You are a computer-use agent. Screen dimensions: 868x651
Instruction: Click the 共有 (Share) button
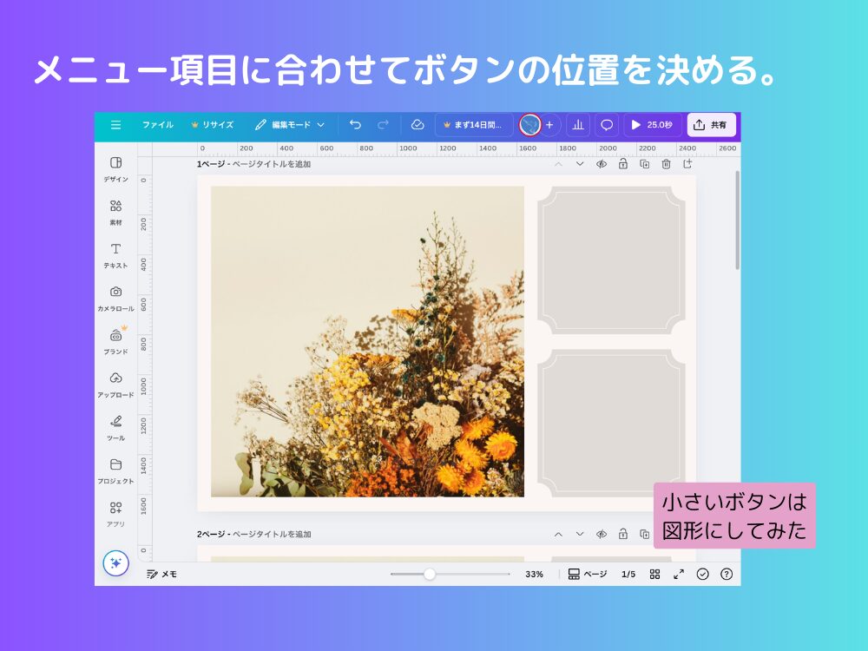712,124
